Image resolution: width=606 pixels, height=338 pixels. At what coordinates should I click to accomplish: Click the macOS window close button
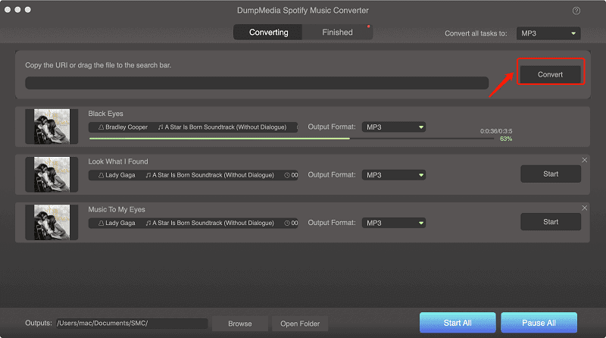pyautogui.click(x=8, y=10)
